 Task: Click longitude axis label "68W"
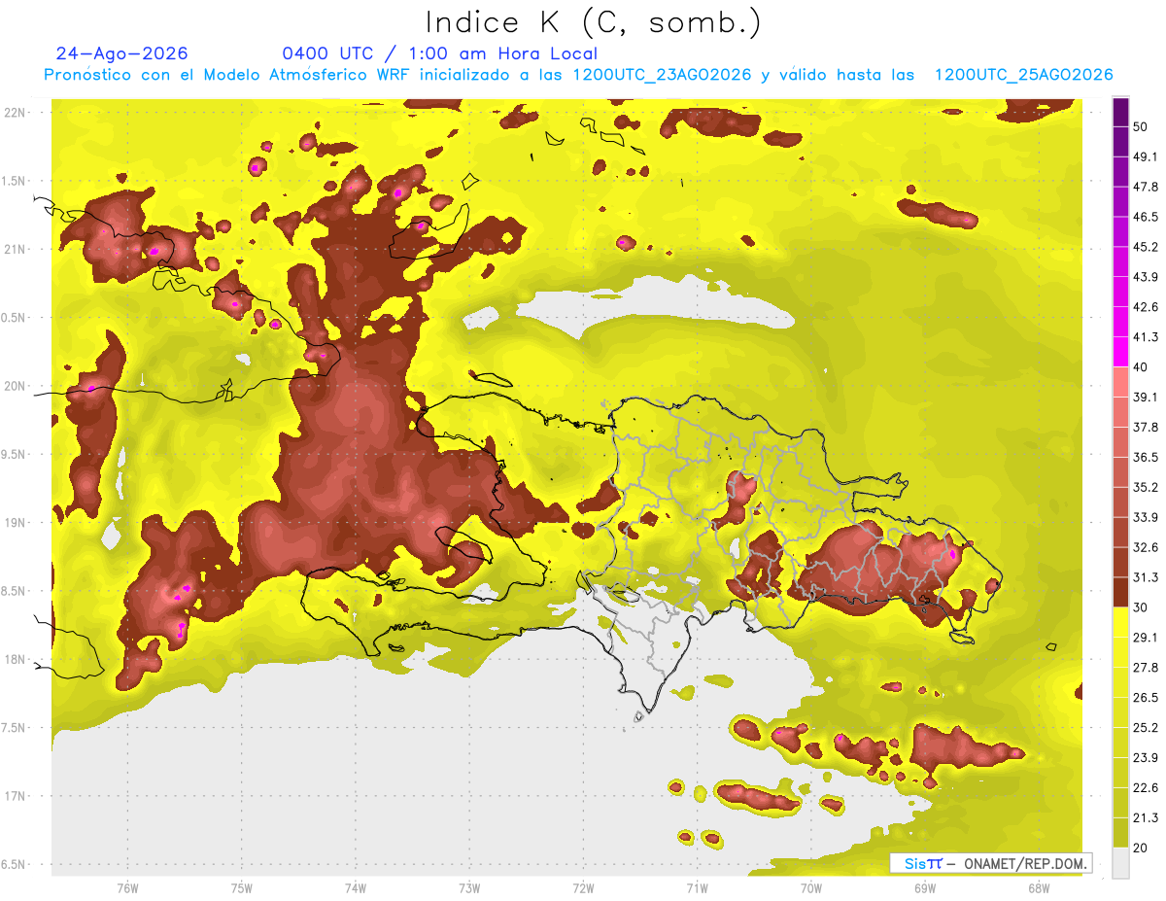click(1039, 887)
